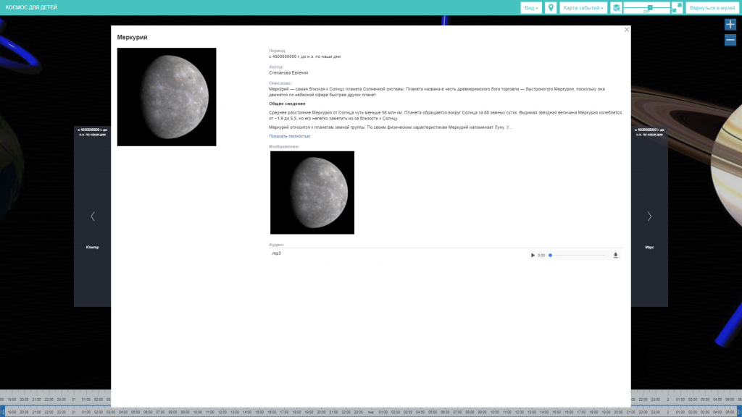This screenshot has height=417, width=742.
Task: Expand the Карта событий dropdown
Action: tap(583, 8)
